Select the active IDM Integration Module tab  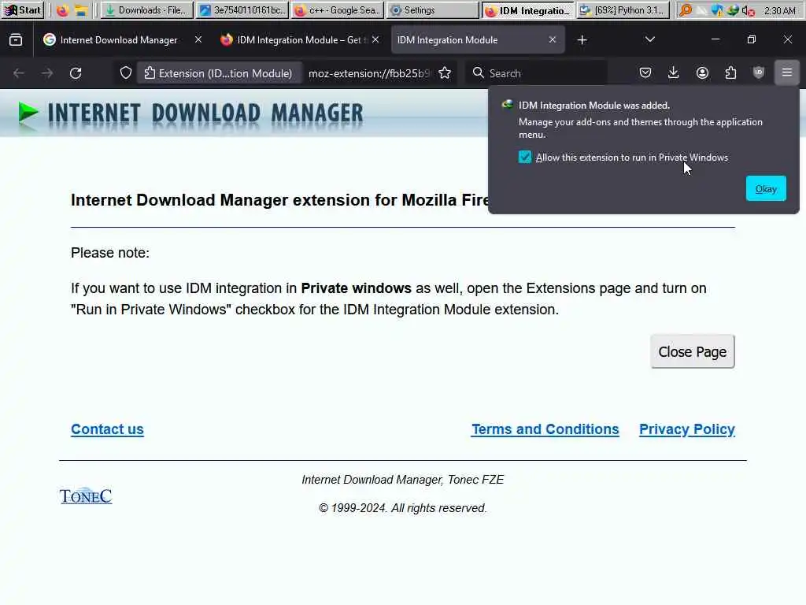(478, 39)
